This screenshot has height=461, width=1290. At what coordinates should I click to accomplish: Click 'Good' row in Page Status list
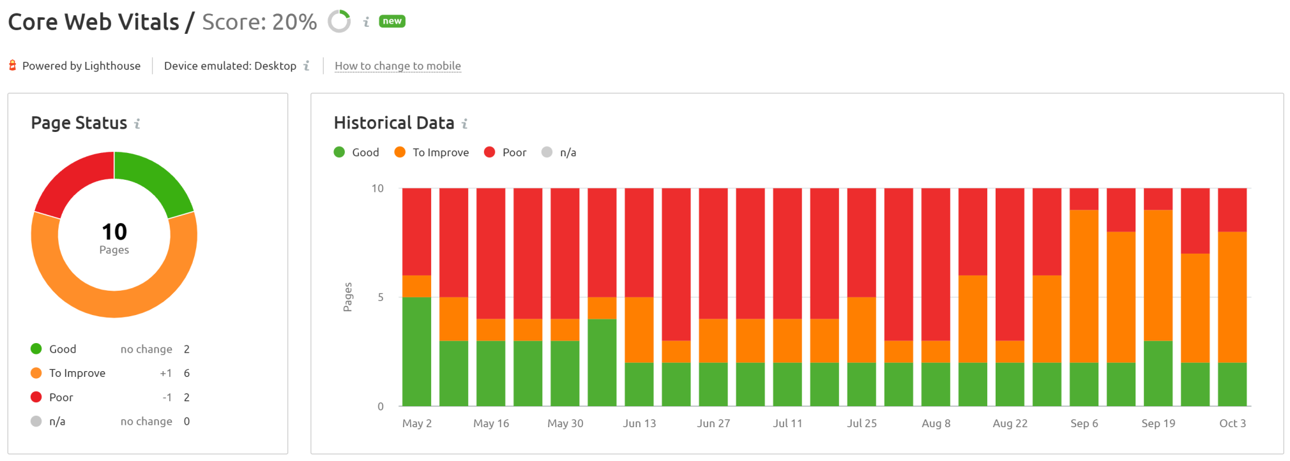pyautogui.click(x=110, y=349)
